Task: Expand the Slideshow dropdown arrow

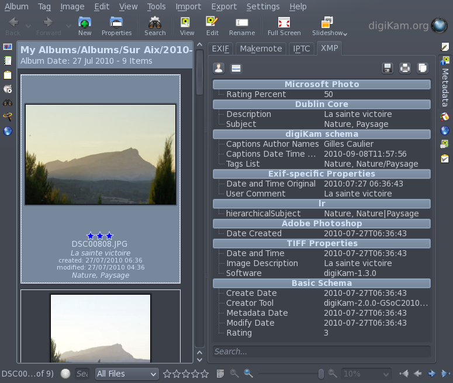Action: click(345, 34)
